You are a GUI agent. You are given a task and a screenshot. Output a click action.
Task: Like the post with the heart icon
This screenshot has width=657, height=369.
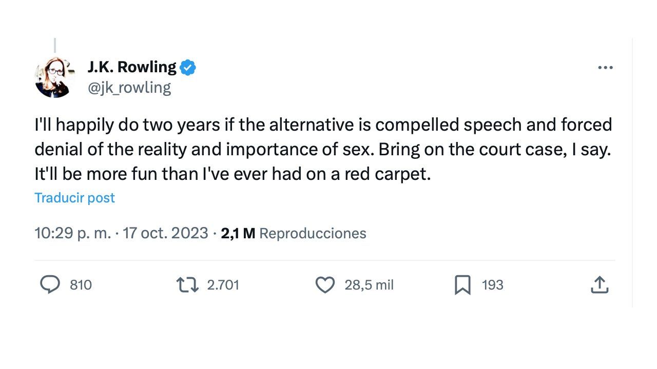click(x=324, y=285)
